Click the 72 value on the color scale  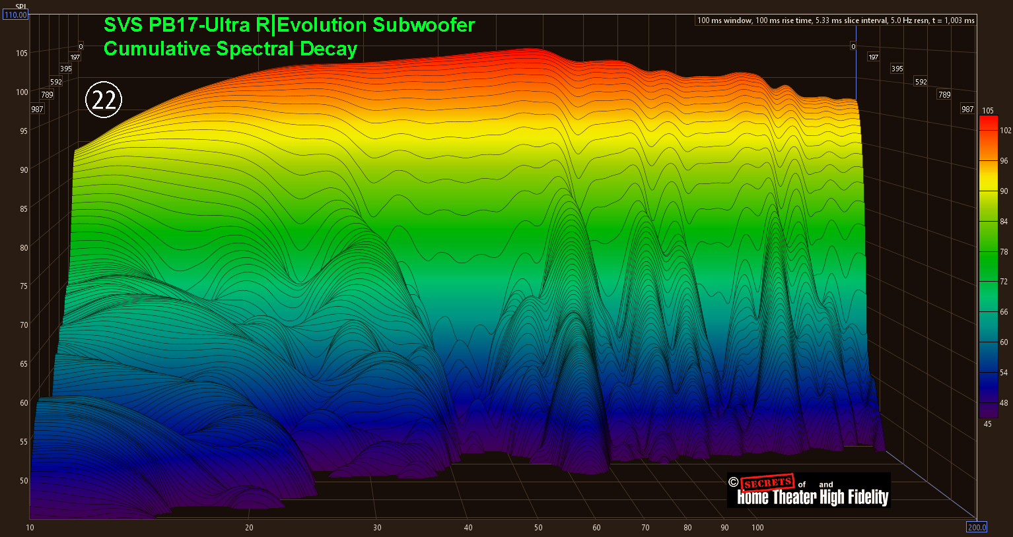pyautogui.click(x=1004, y=282)
